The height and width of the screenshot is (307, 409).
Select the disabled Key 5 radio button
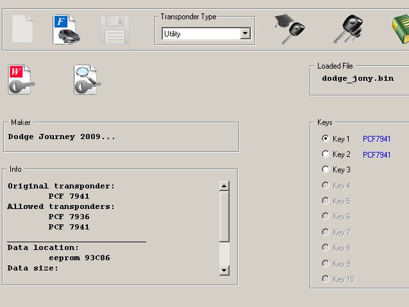pos(325,201)
